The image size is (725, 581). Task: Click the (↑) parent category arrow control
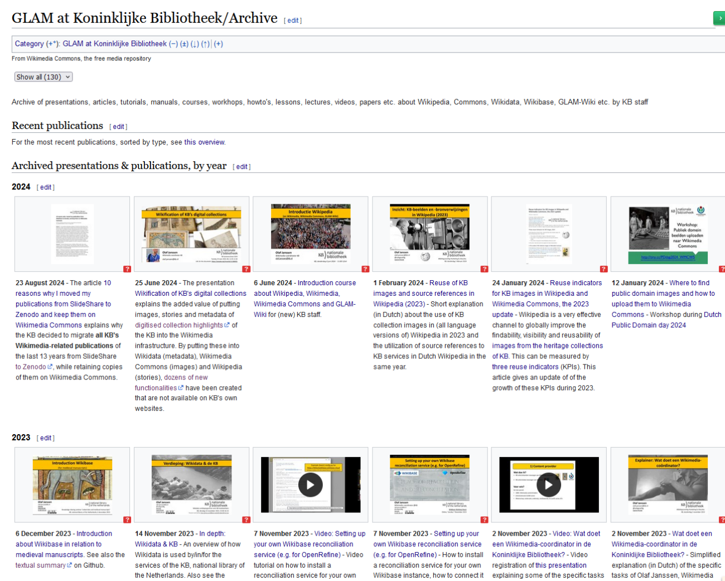point(205,44)
